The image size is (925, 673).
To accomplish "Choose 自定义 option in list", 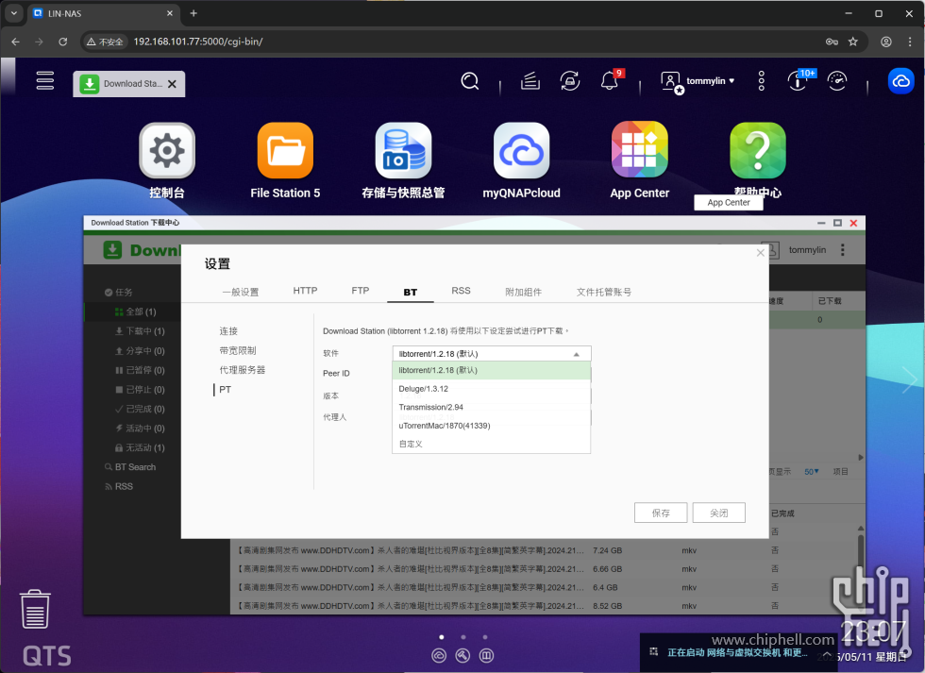I will 492,444.
